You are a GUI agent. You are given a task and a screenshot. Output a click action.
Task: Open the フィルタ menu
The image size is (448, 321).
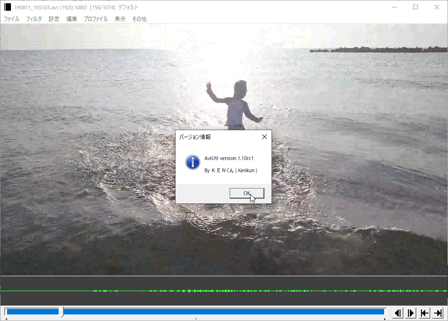coord(34,19)
